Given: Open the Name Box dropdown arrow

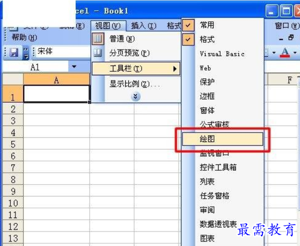Looking at the screenshot, I should 74,67.
